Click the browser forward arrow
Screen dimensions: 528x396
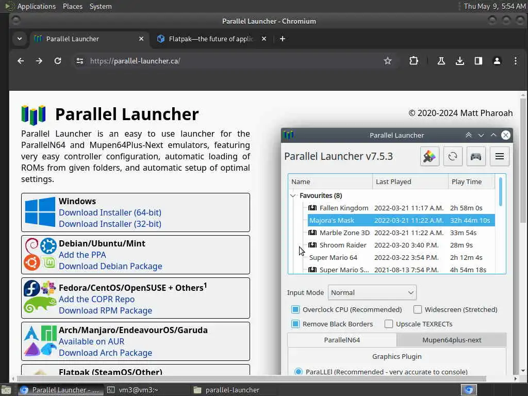[x=39, y=61]
